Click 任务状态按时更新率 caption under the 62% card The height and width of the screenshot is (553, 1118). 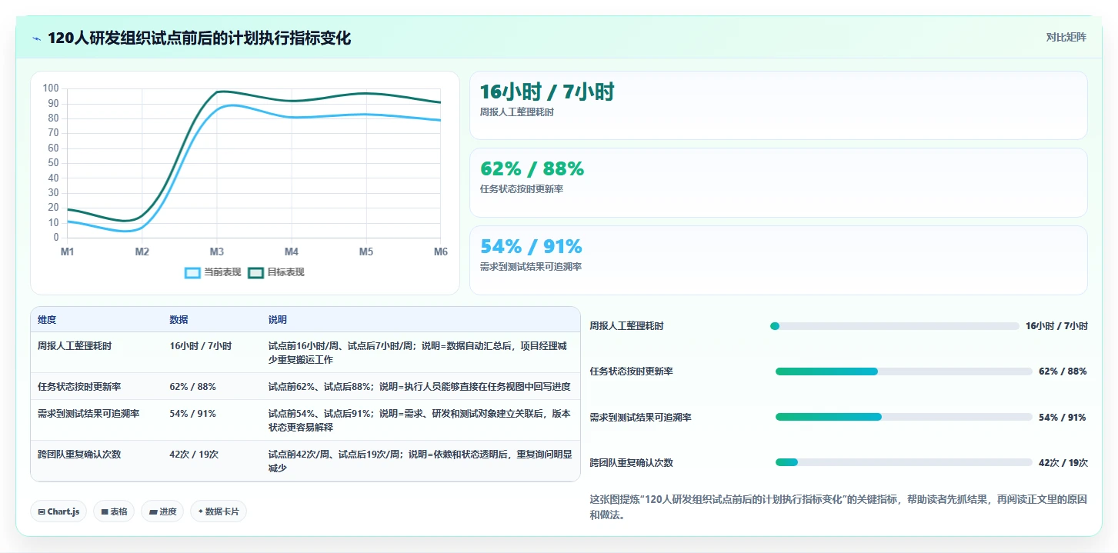click(x=521, y=189)
